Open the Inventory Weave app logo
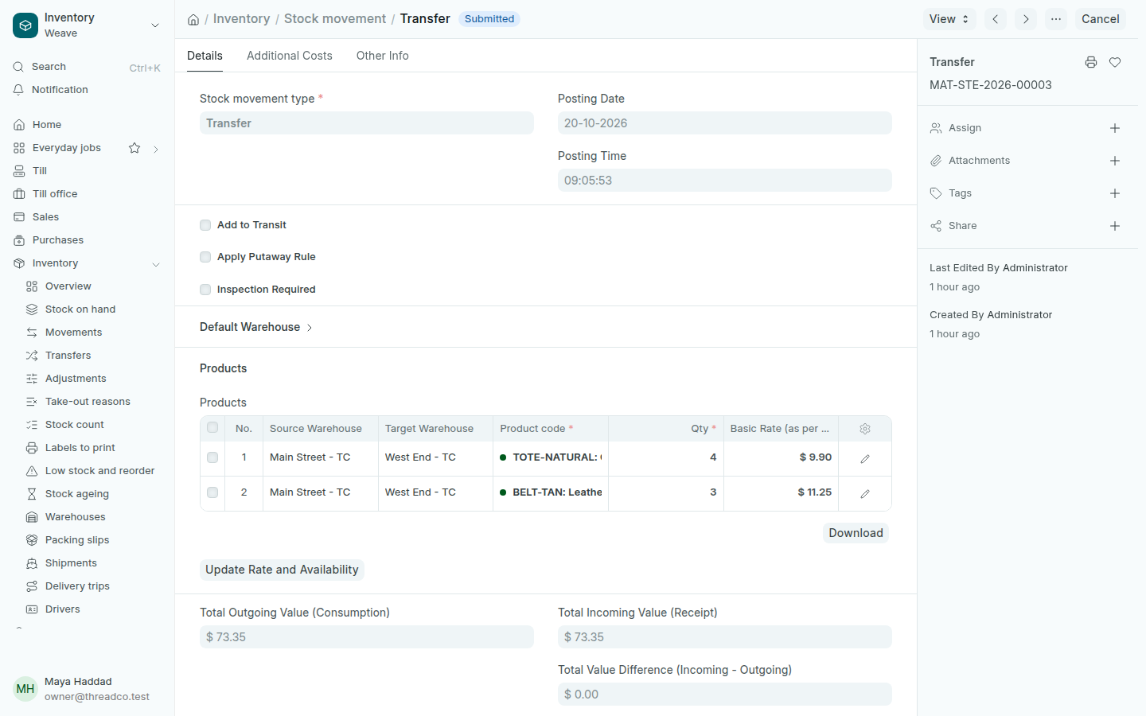 click(x=25, y=25)
